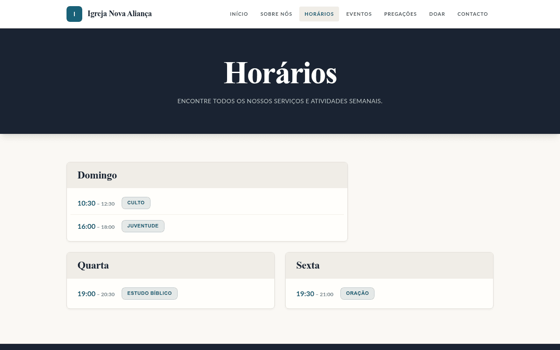Click the Oração tag
The image size is (560, 350).
pyautogui.click(x=357, y=294)
